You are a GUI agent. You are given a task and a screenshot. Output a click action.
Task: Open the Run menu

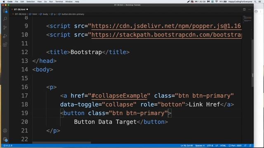[51, 2]
